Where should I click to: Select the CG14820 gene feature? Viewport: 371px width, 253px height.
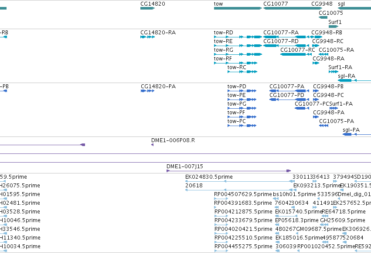click(147, 8)
